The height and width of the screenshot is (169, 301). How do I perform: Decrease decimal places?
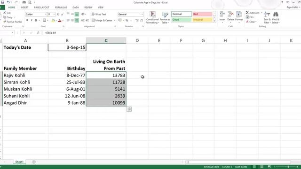click(142, 20)
